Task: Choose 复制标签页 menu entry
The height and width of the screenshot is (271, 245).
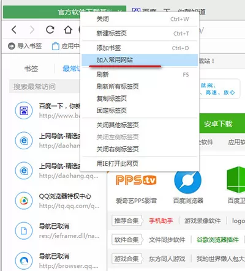Action: (140, 98)
